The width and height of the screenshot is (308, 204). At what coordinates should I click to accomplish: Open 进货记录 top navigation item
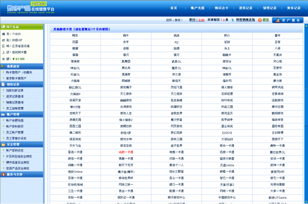click(246, 8)
